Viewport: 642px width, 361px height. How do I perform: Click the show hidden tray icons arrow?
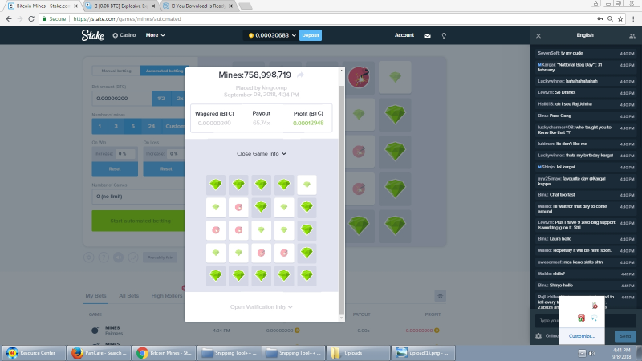[x=582, y=353]
